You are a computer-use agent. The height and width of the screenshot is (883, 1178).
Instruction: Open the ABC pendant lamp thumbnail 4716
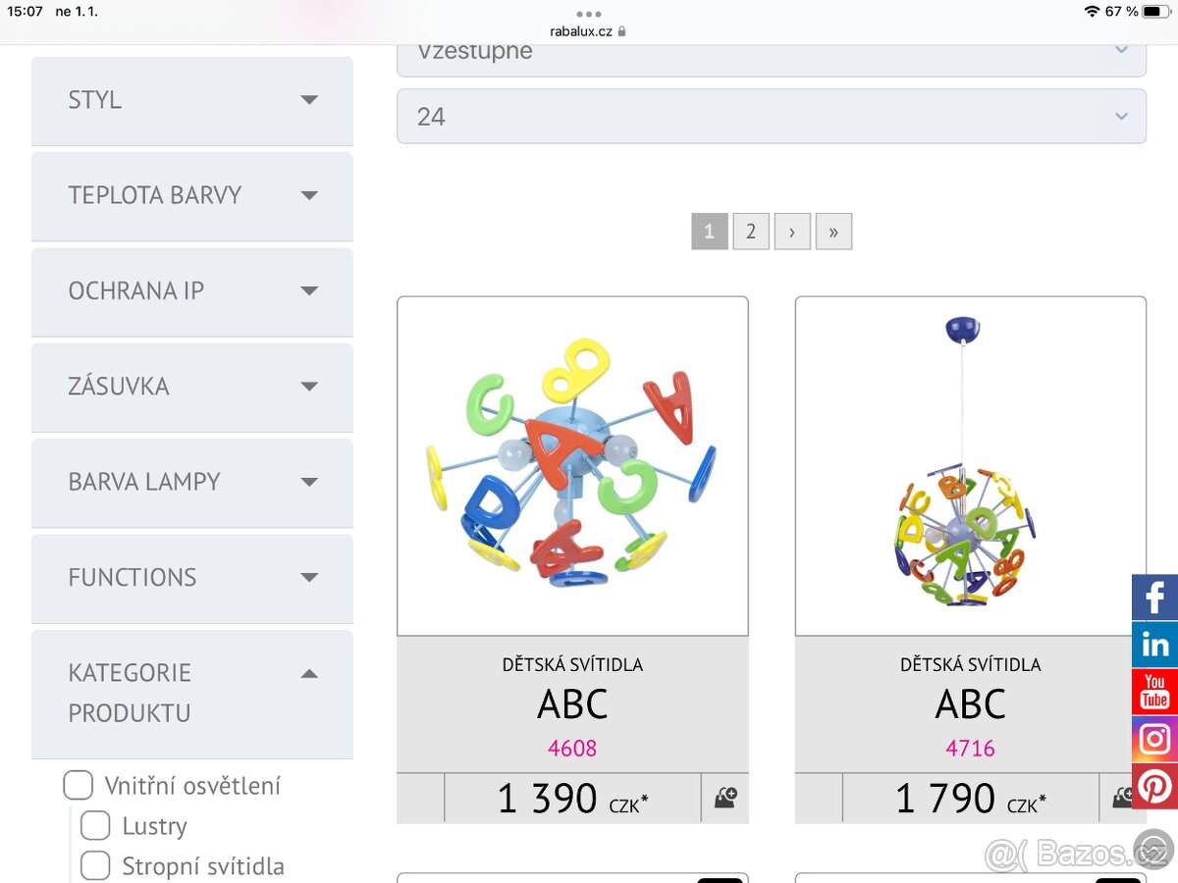pos(970,466)
